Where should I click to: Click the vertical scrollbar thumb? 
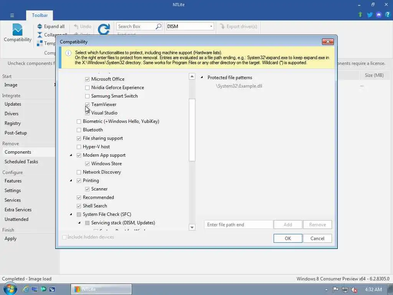192,130
